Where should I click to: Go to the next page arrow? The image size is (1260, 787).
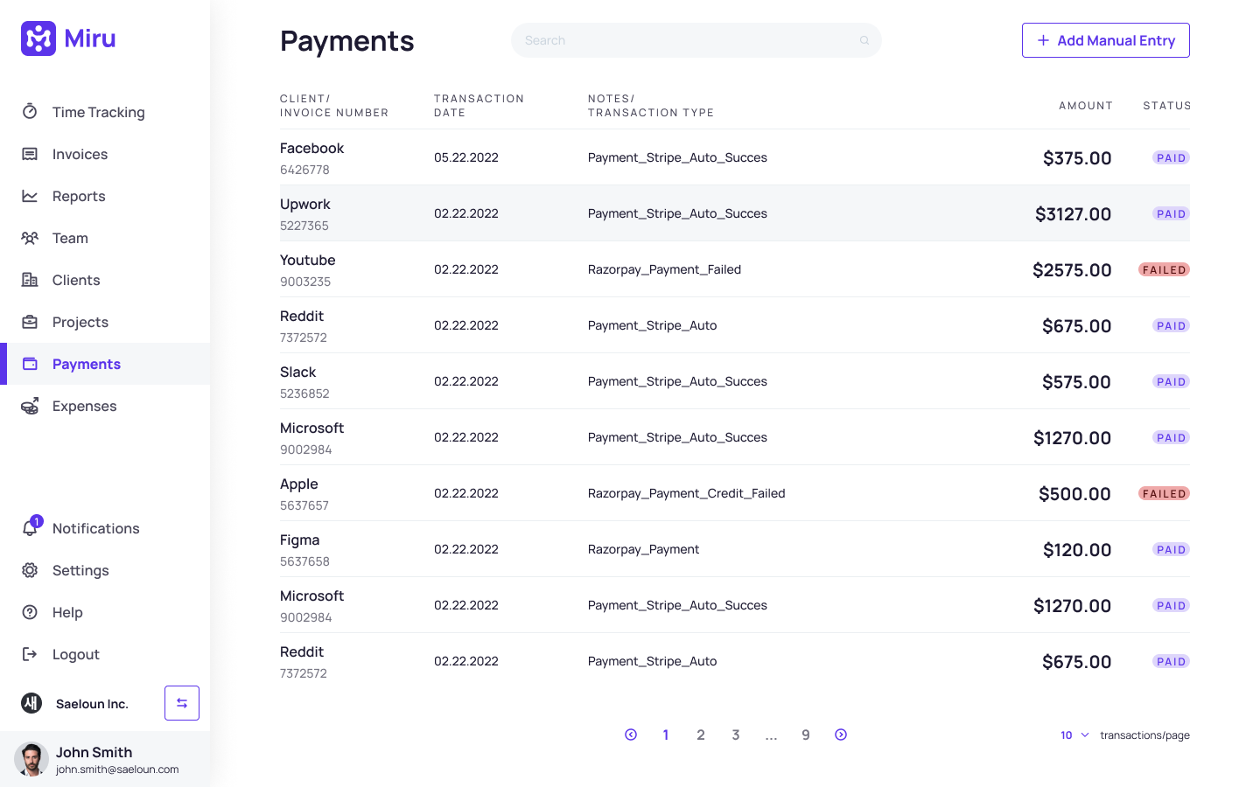[x=841, y=735]
